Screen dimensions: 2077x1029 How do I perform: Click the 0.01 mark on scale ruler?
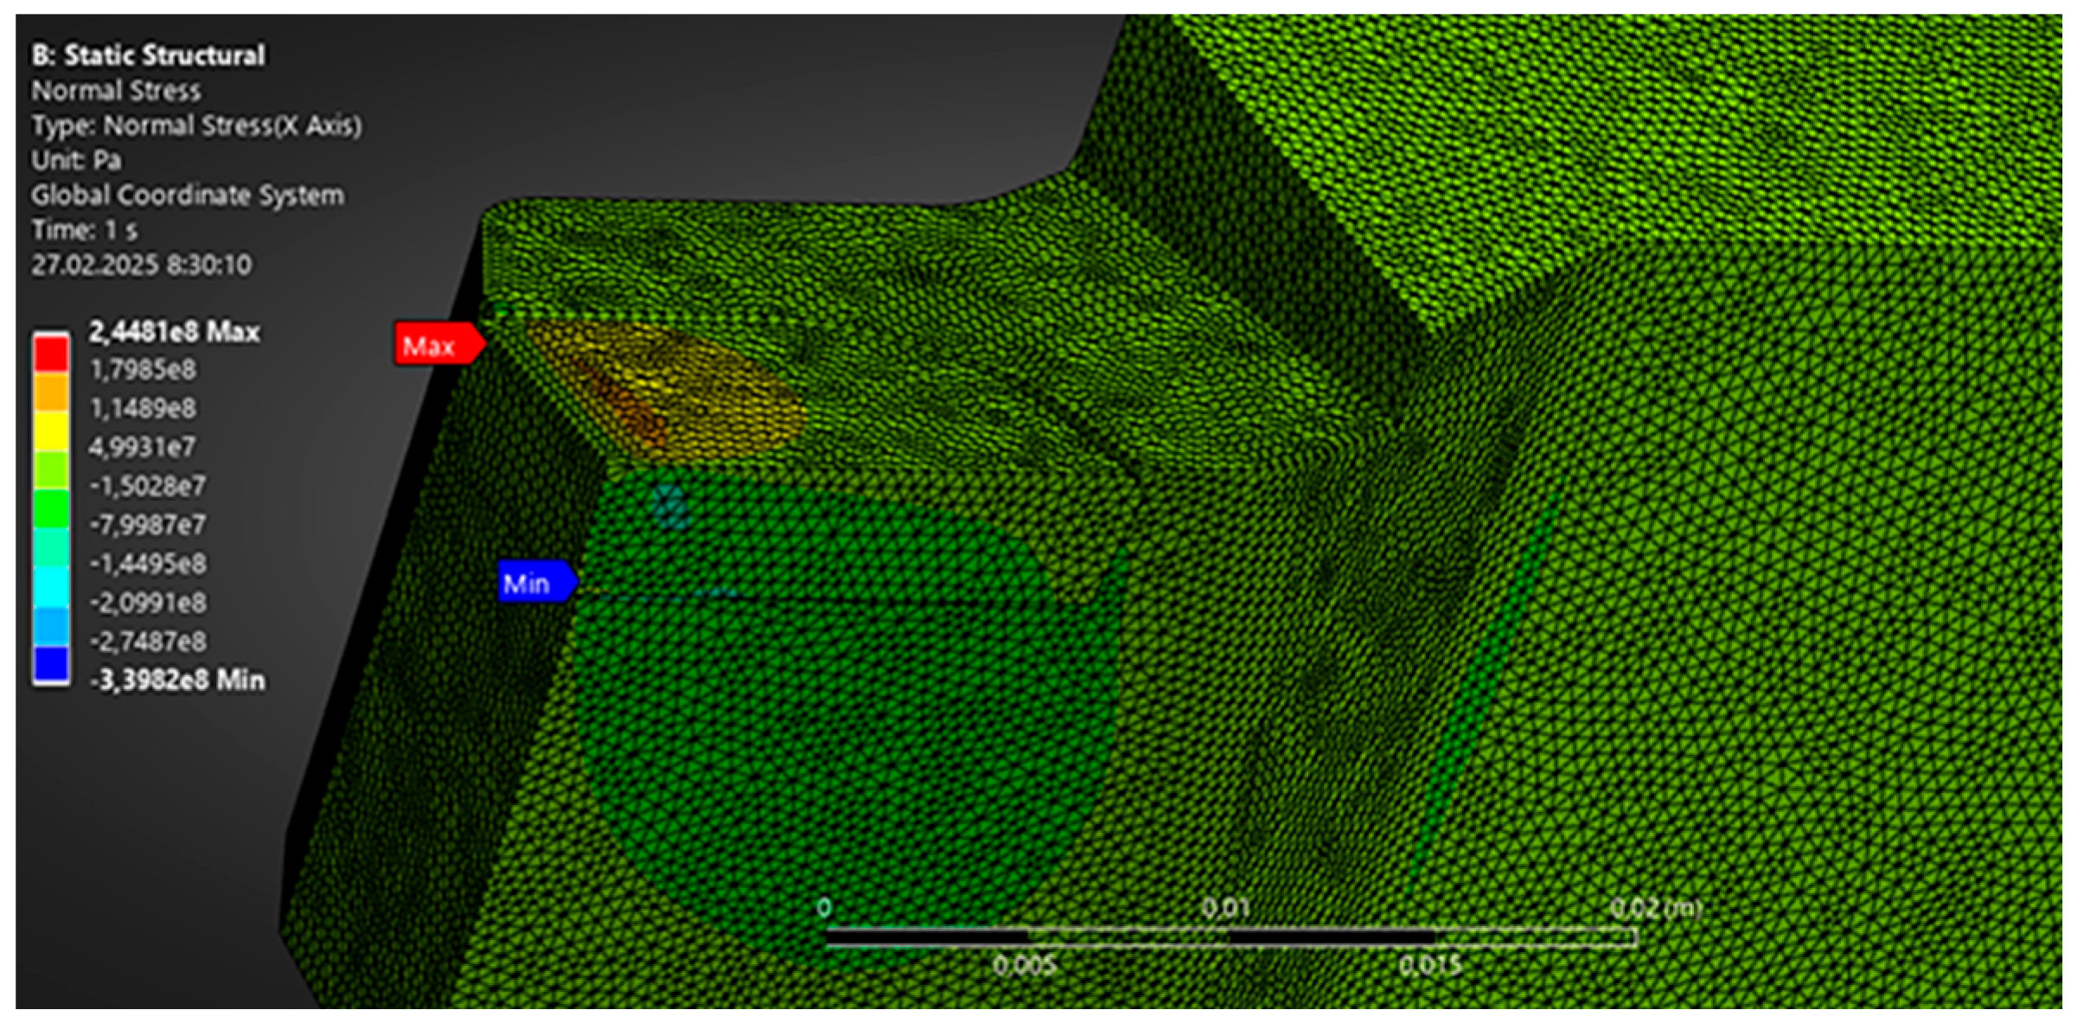coord(1226,908)
